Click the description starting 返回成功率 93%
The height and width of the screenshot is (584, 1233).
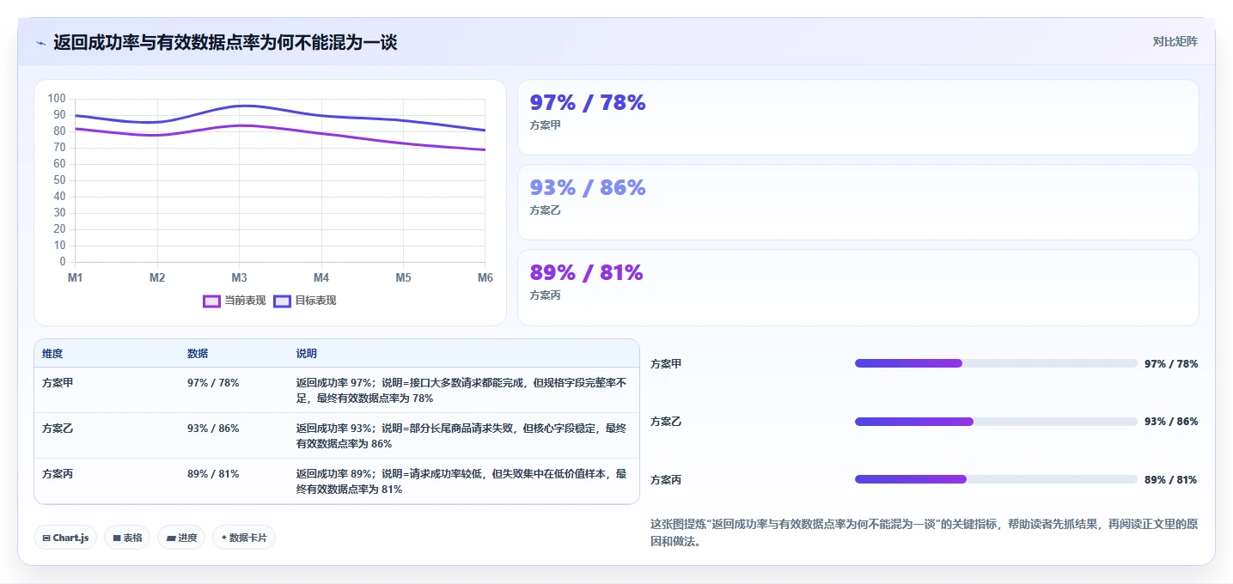click(x=461, y=436)
